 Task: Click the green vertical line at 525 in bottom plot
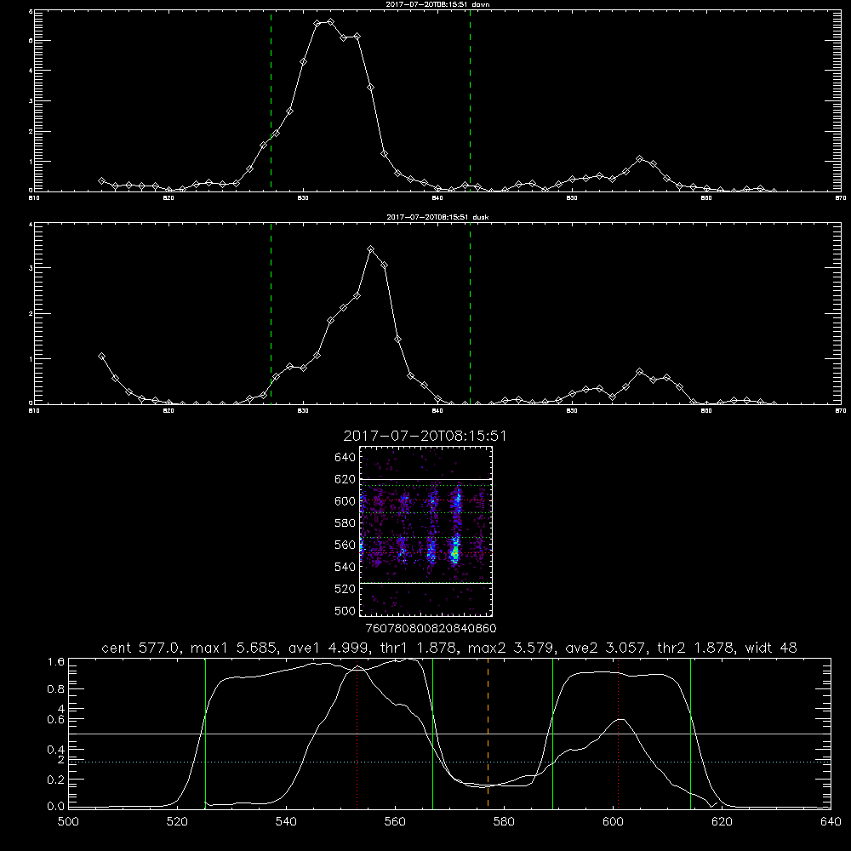click(205, 733)
